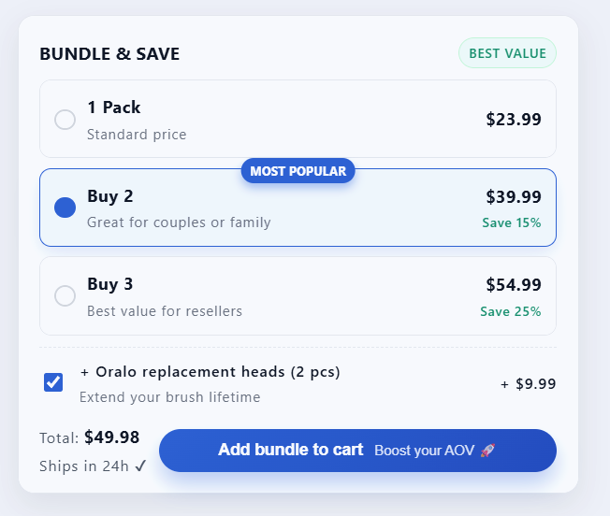The image size is (610, 516).
Task: Click the Ships in 24h checkmark
Action: [140, 466]
